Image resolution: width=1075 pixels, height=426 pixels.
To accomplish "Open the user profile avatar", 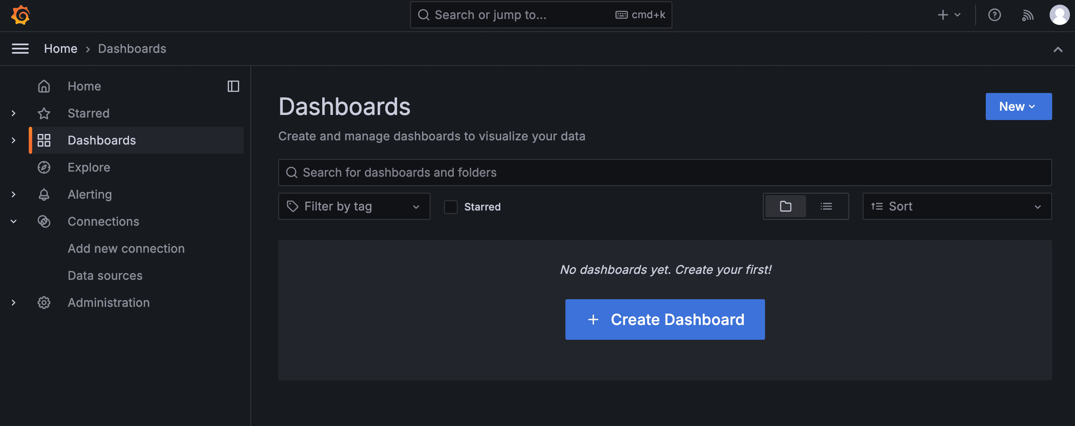I will click(x=1059, y=15).
